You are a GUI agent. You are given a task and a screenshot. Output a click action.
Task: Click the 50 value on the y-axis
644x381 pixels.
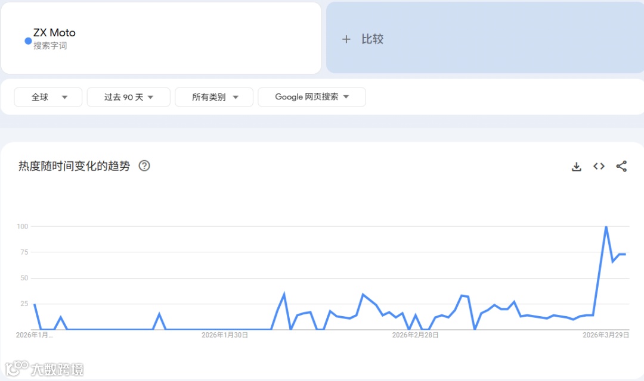tap(24, 278)
